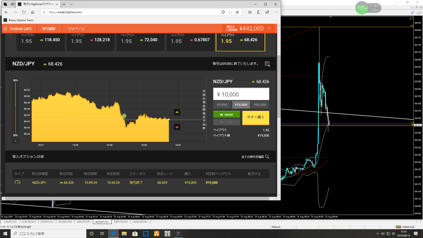Select the asset card showing 118.450
The width and height of the screenshot is (423, 238).
41,42
